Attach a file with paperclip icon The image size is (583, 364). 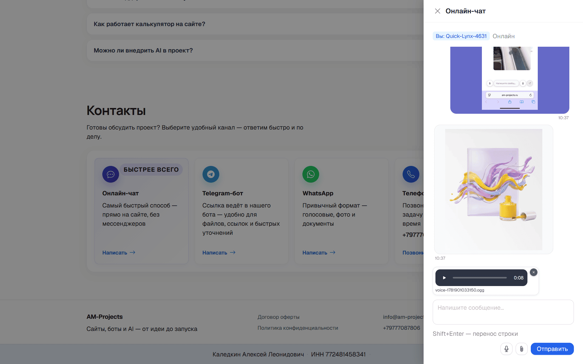(522, 349)
